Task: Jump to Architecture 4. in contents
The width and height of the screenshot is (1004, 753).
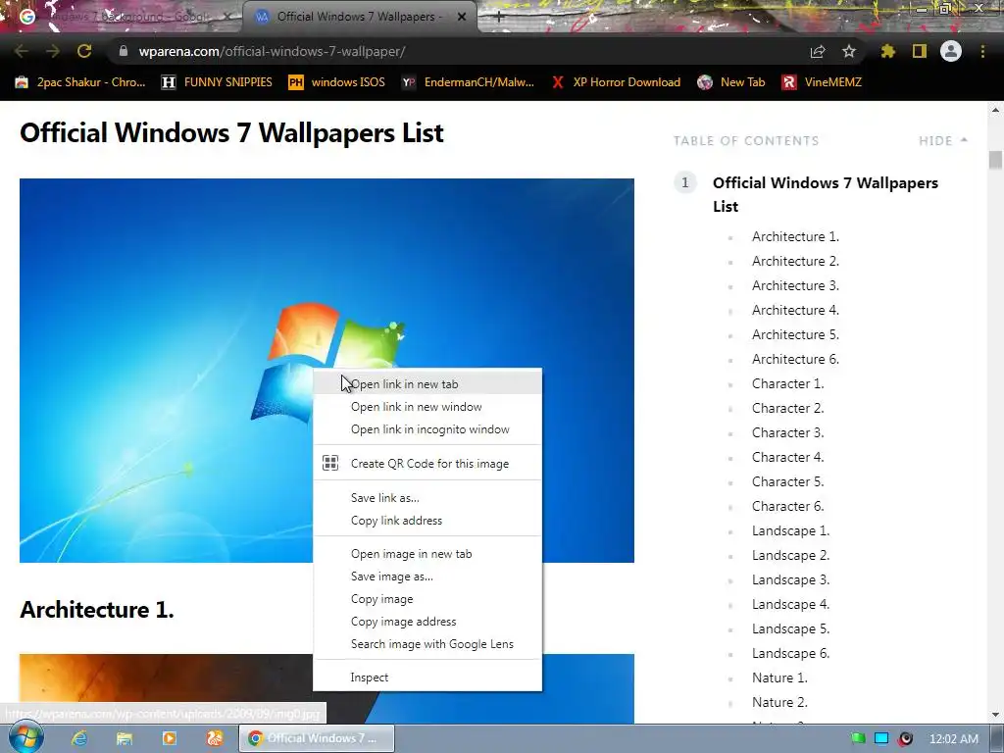Action: 795,311
